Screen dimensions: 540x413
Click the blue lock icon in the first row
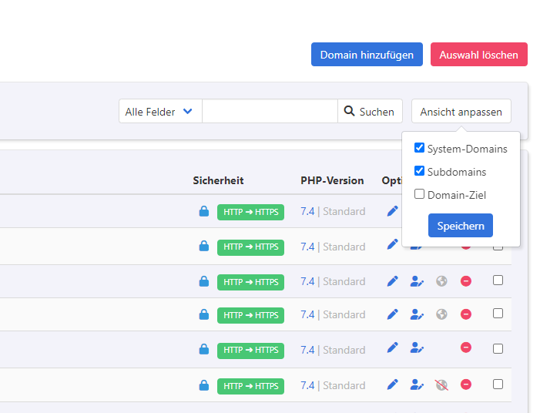tap(203, 211)
